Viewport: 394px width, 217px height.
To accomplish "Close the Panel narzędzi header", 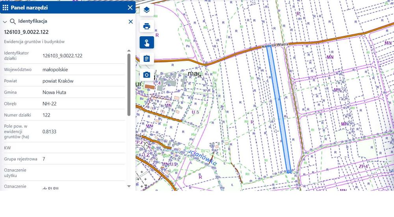I will (x=130, y=7).
